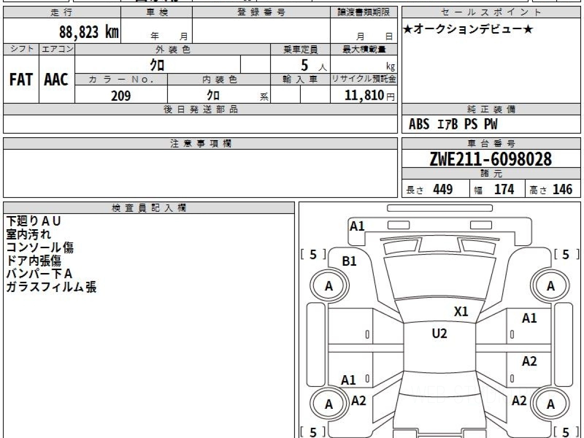
Task: Click the 純正装備 header
Action: coord(491,109)
